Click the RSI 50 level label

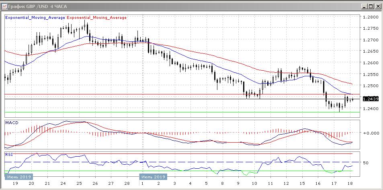pyautogui.click(x=366, y=163)
